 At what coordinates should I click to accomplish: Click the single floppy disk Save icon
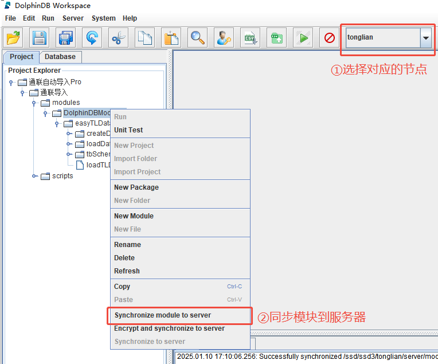[40, 38]
